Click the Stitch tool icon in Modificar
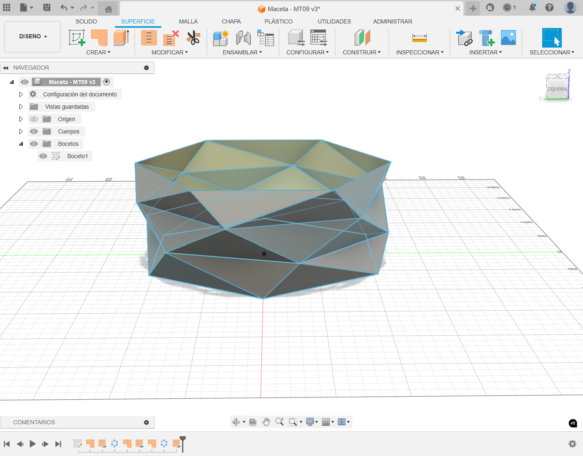The width and height of the screenshot is (583, 456). click(x=149, y=37)
